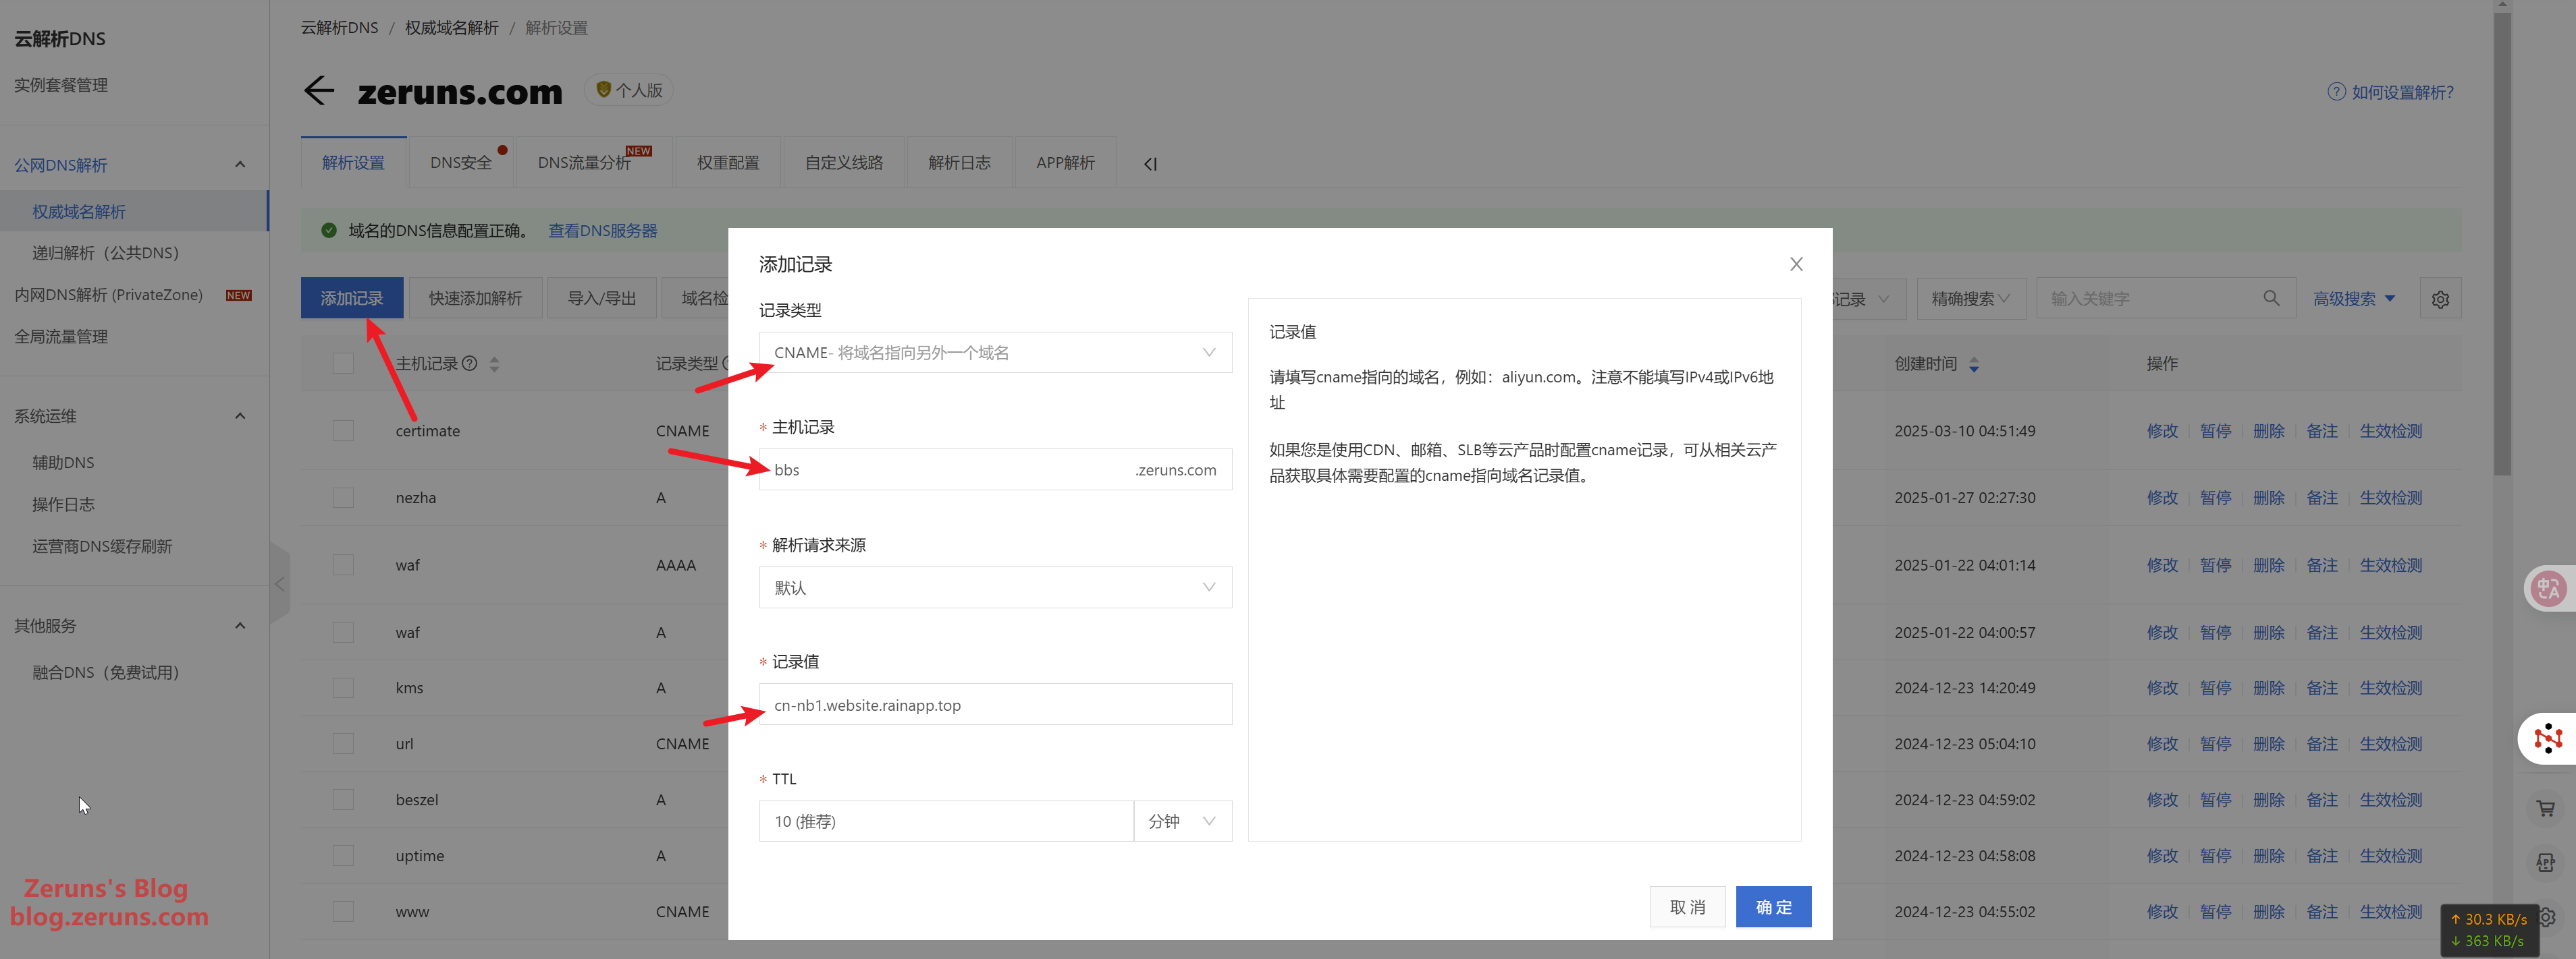Click 暂停 for the kms row
The width and height of the screenshot is (2576, 959).
click(2215, 687)
